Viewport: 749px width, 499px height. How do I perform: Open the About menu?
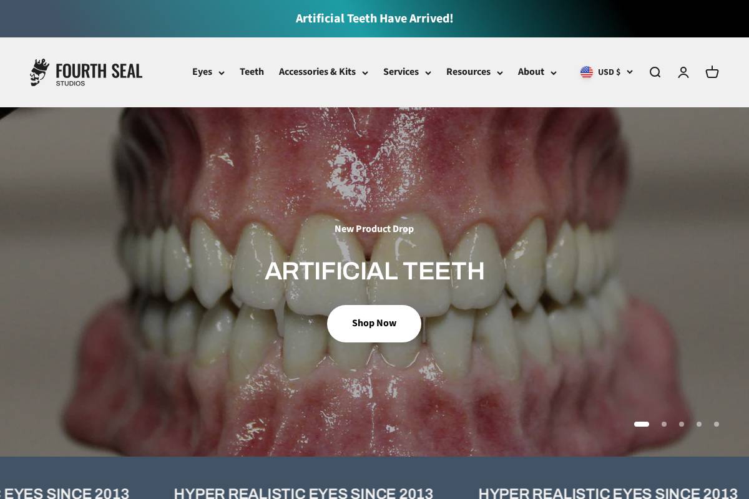[537, 72]
